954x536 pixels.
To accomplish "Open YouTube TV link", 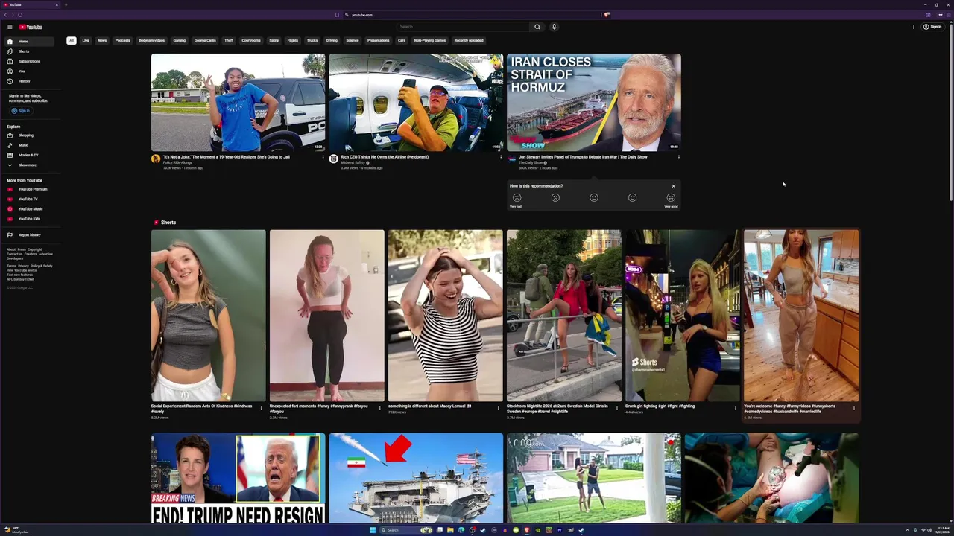I will click(28, 199).
